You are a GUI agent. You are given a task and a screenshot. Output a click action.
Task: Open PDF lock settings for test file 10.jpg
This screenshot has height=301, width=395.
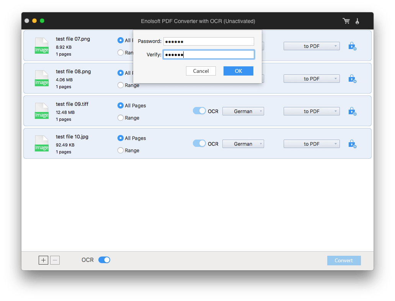point(352,144)
